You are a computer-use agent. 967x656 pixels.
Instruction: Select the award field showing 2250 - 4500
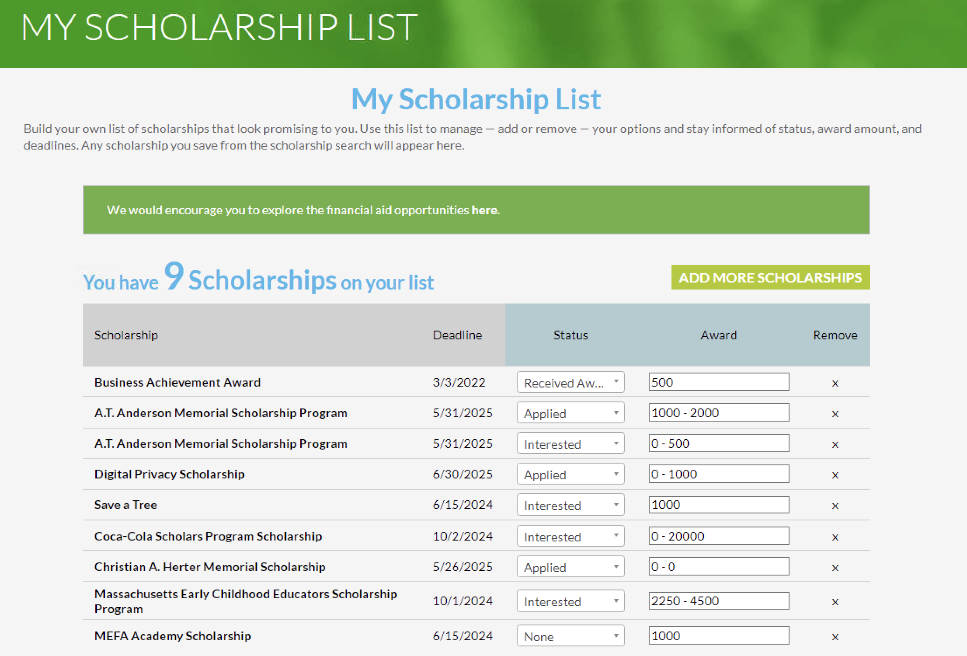tap(718, 600)
